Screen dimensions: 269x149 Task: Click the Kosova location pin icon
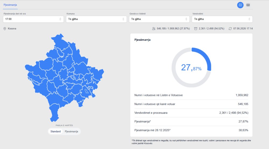click(5, 29)
